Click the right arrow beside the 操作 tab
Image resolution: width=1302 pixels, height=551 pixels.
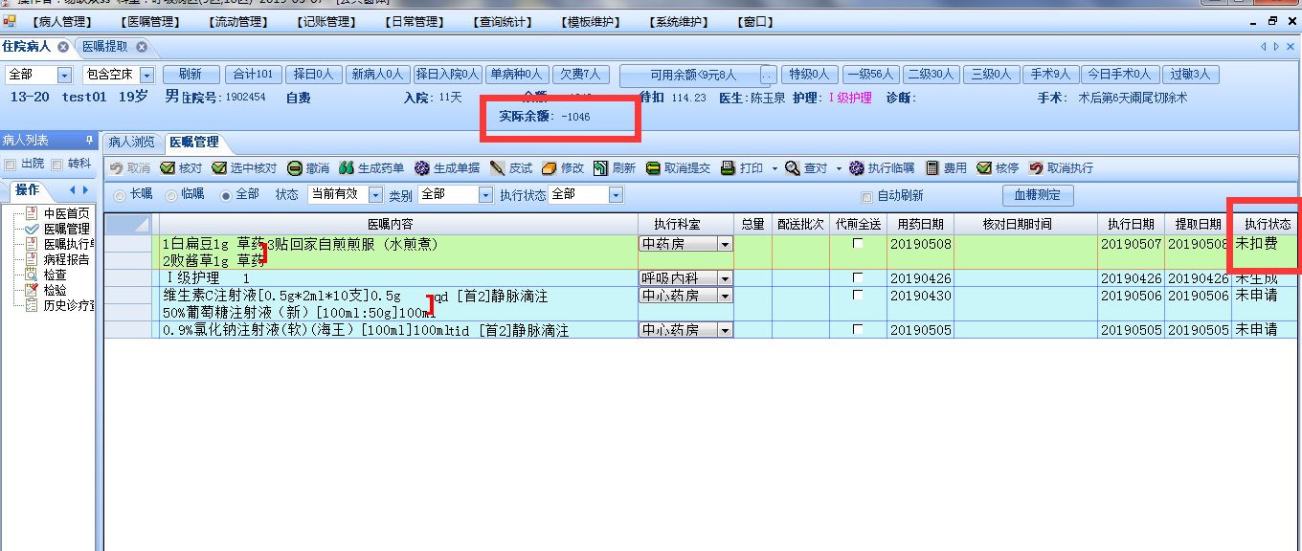point(85,190)
